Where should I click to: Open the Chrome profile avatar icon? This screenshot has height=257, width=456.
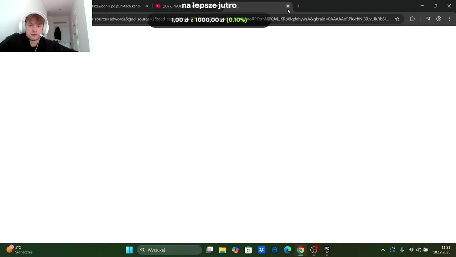pyautogui.click(x=439, y=19)
